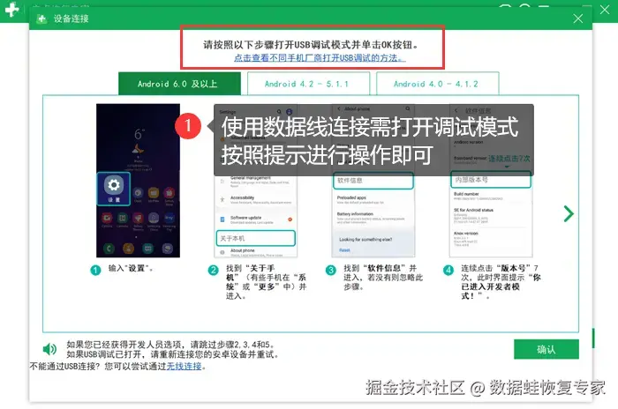Screen dimensions: 618x409
Task: Switch to Android 4.2 - 5.1.1 tab
Action: tap(308, 84)
